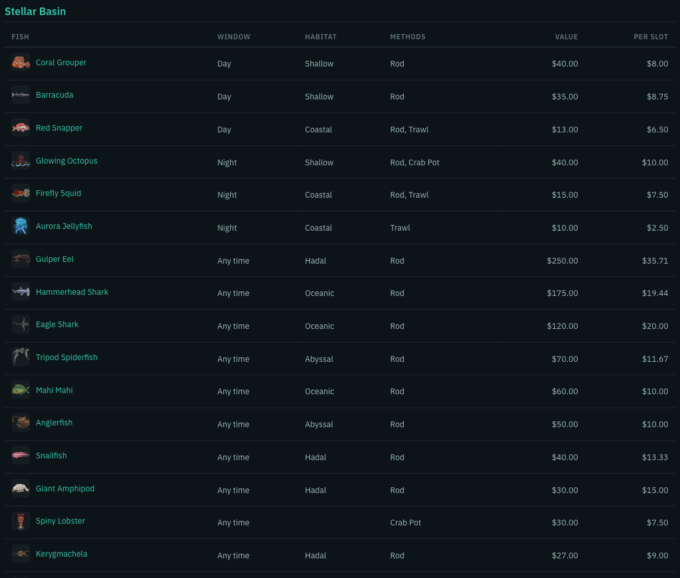Click 'Abyssal' habitat for Tripod Spiderfish
Image resolution: width=680 pixels, height=578 pixels.
(x=319, y=359)
